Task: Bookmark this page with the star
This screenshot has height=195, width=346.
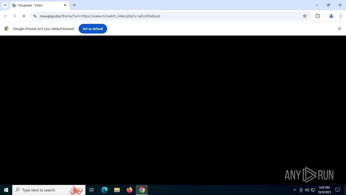Action: pyautogui.click(x=305, y=16)
